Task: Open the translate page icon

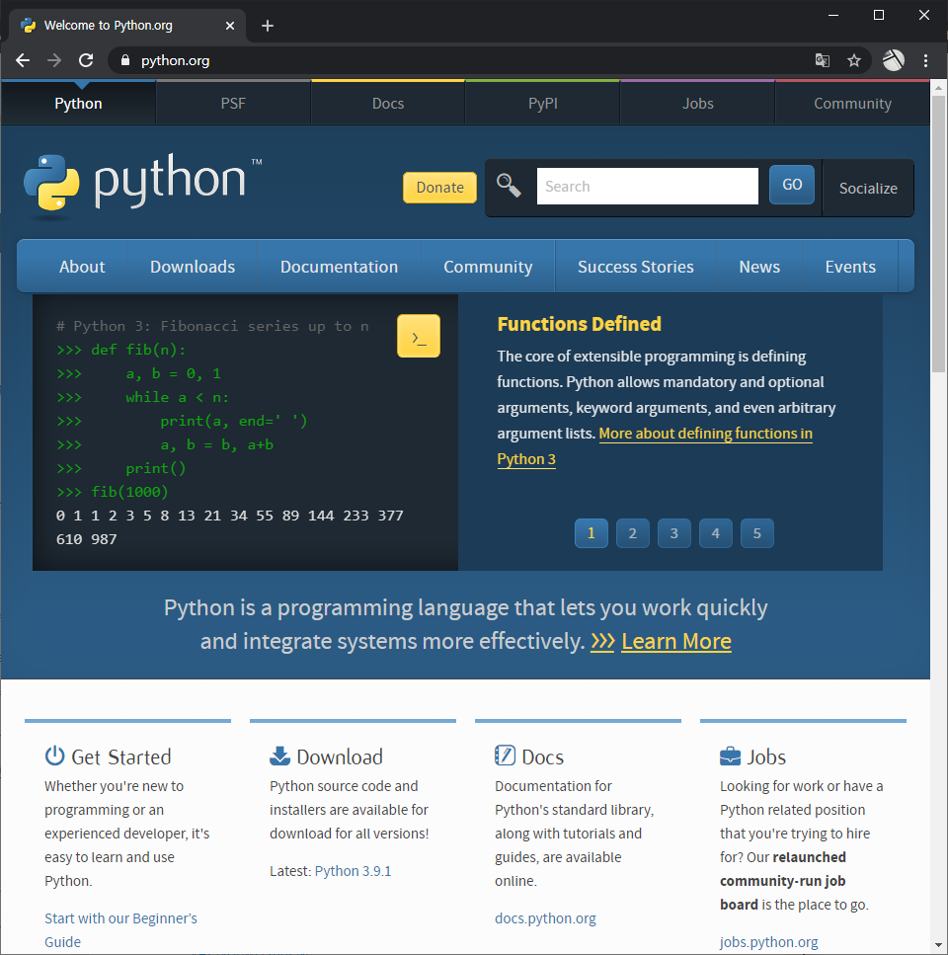Action: point(822,60)
